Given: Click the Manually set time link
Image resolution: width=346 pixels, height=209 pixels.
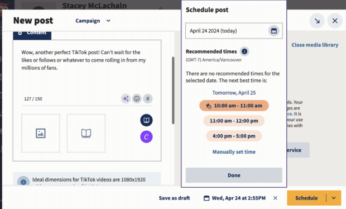Looking at the screenshot, I should [234, 152].
